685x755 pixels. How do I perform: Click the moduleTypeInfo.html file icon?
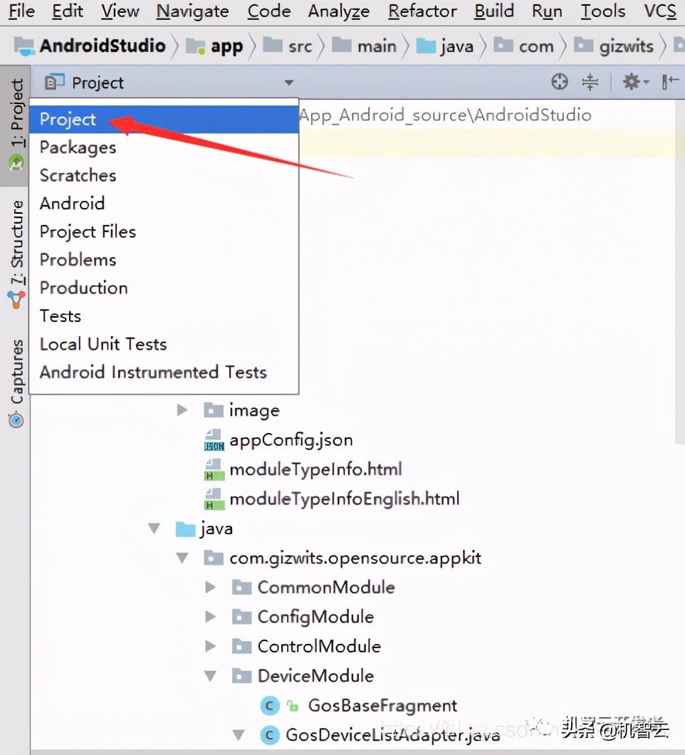(x=214, y=469)
